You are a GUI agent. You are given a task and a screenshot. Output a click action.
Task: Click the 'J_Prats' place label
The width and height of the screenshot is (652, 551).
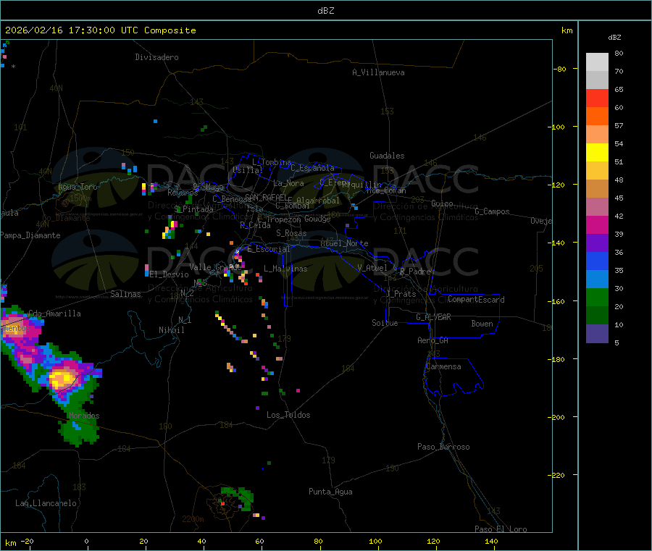pyautogui.click(x=401, y=294)
